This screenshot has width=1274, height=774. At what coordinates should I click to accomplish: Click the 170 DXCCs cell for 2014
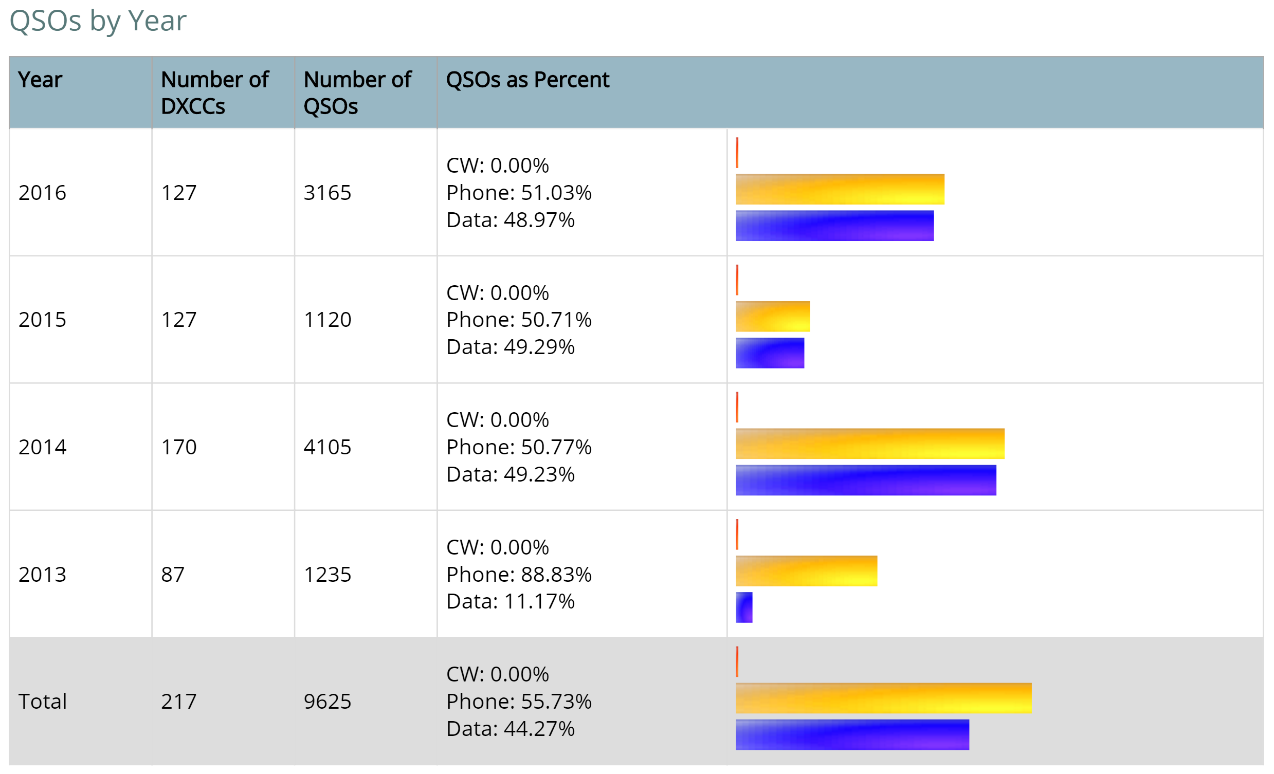(179, 447)
